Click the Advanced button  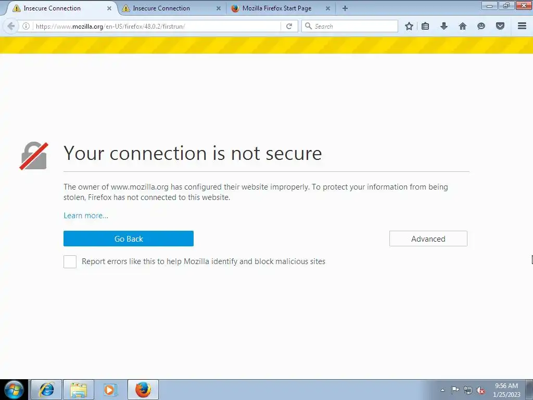click(x=428, y=239)
